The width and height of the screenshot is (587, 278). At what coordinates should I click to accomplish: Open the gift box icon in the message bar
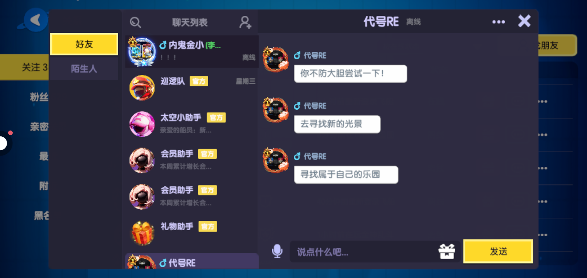click(x=447, y=251)
